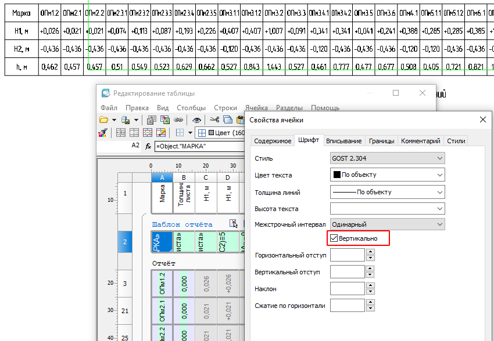Select column header A in table editor
This screenshot has width=494, height=341.
(162, 177)
